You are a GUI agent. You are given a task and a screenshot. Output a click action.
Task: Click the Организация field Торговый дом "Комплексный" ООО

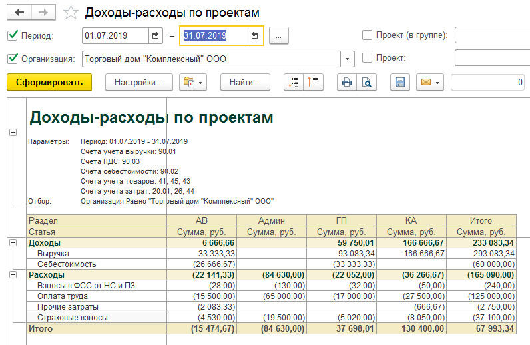point(211,59)
